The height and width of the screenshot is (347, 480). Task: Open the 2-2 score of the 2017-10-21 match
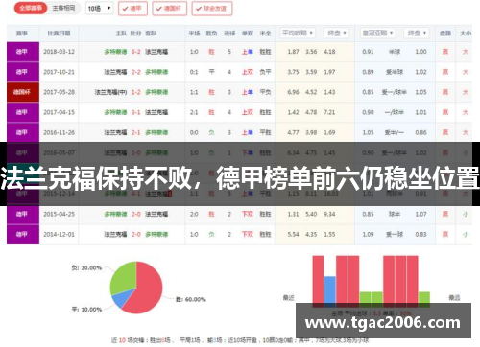(x=136, y=72)
